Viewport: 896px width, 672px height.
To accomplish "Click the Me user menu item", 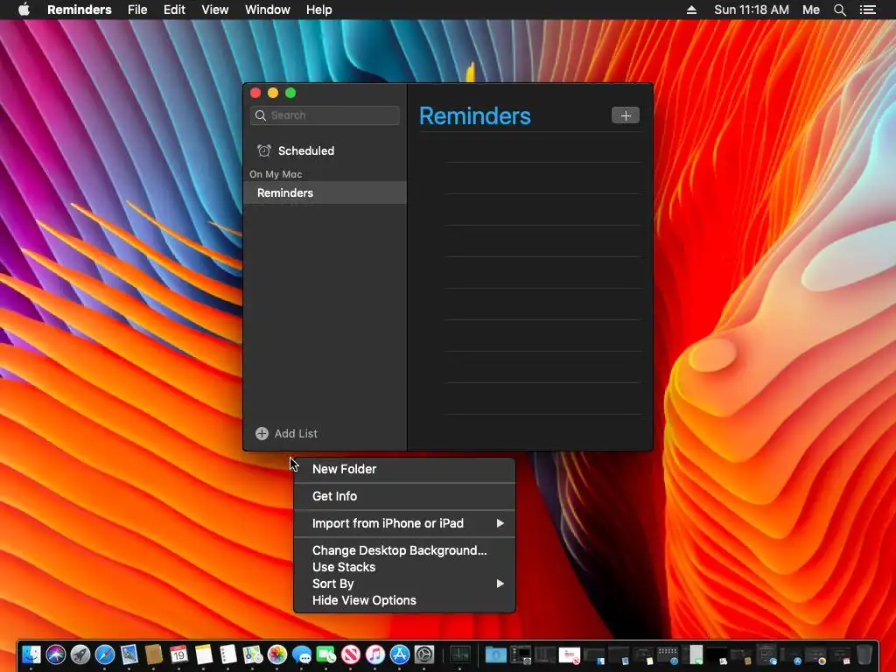I will click(x=811, y=10).
